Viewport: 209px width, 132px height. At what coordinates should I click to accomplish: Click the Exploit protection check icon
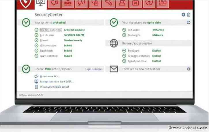(x=124, y=61)
